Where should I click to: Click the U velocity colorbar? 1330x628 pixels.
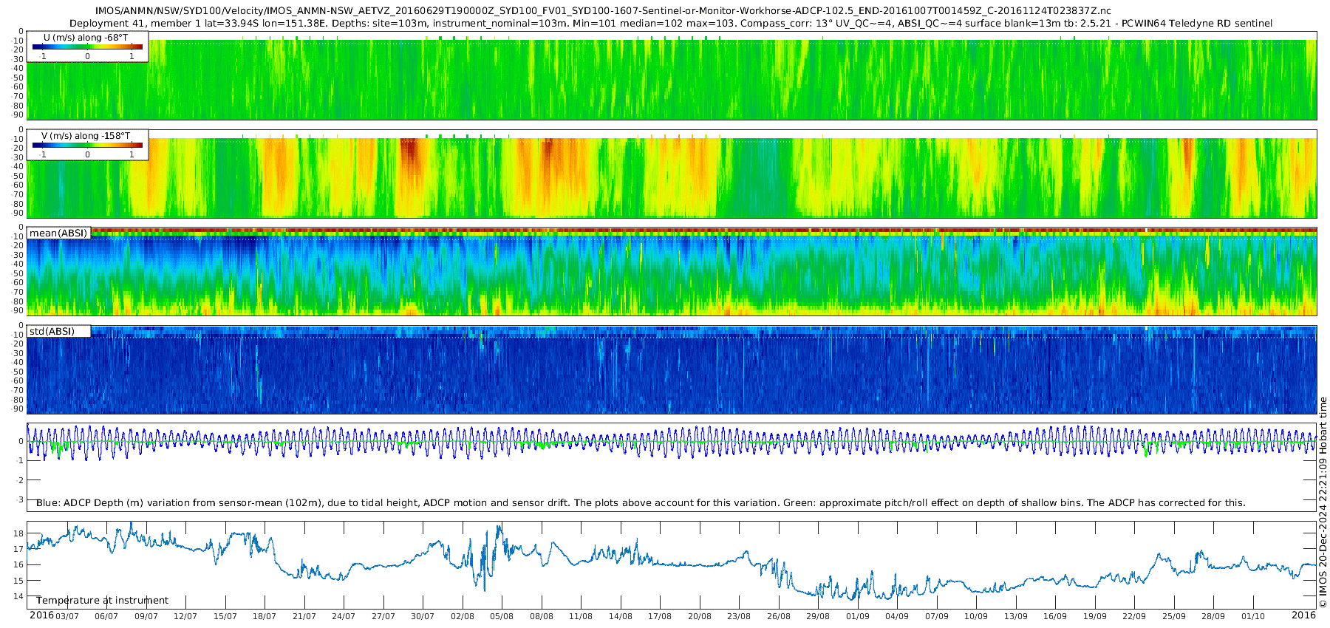[x=87, y=47]
